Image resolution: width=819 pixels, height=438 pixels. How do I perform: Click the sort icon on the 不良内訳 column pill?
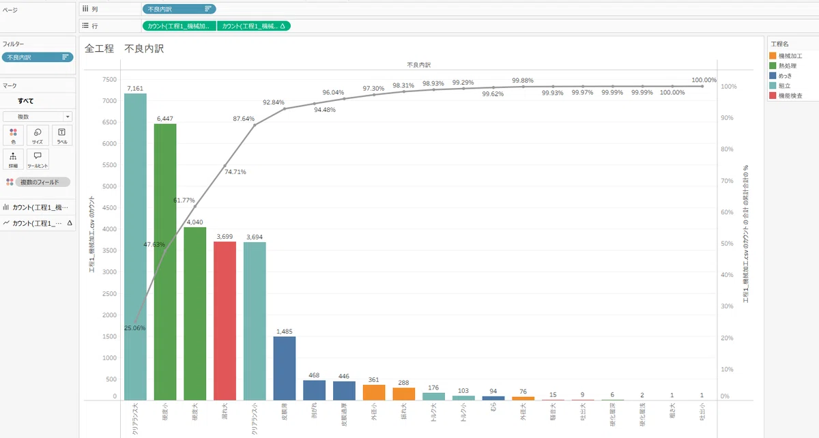(208, 9)
